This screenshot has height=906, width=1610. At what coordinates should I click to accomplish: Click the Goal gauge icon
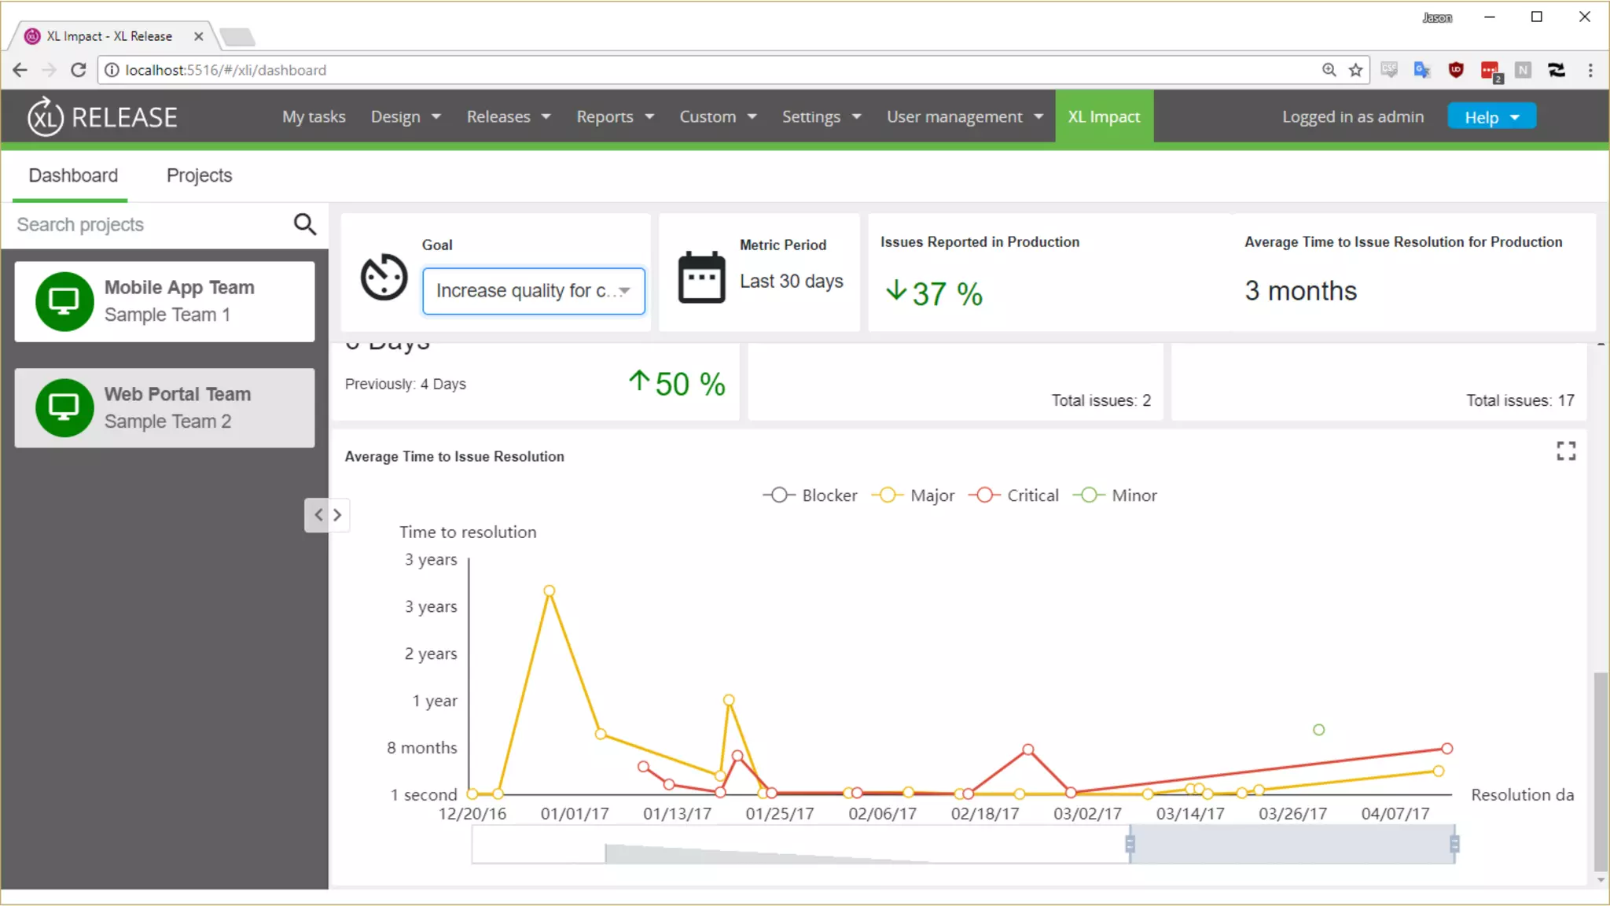click(x=384, y=277)
